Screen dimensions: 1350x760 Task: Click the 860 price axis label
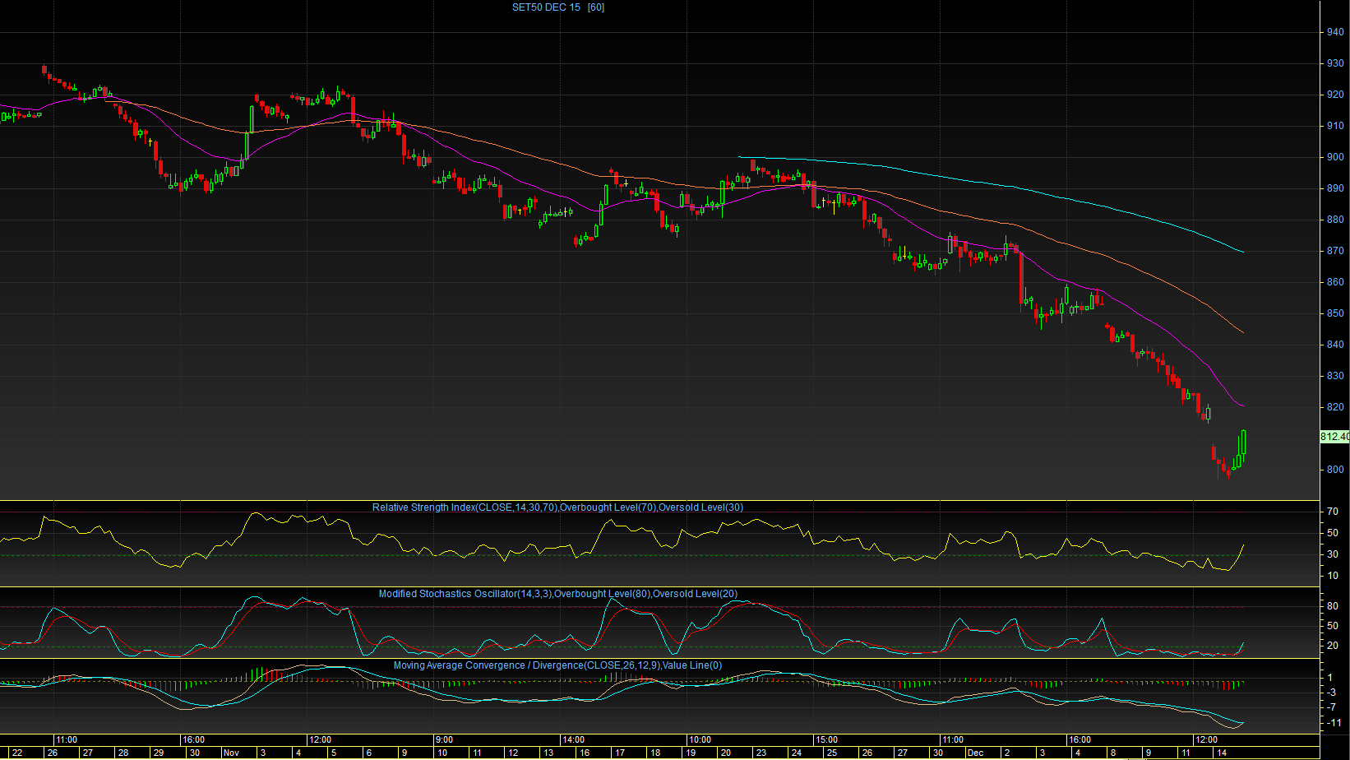point(1334,282)
